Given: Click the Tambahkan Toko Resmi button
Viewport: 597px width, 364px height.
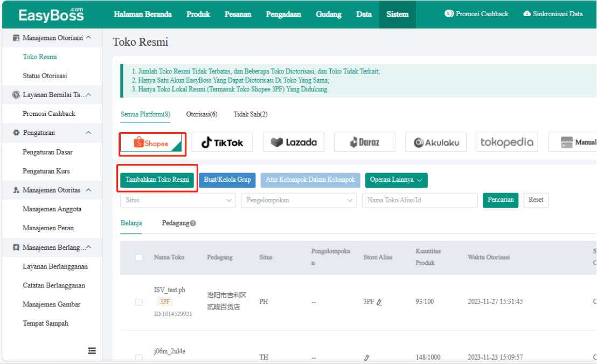Looking at the screenshot, I should click(157, 180).
